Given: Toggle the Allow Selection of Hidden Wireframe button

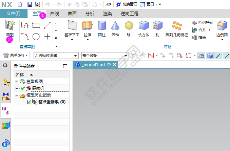Looking at the screenshot, I should click(201, 56).
